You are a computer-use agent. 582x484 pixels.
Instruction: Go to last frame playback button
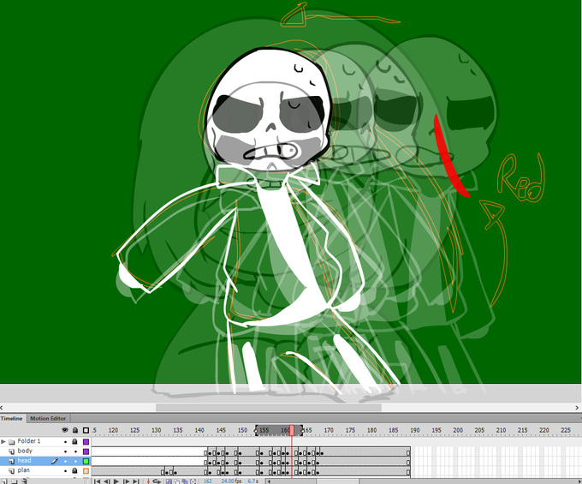click(x=136, y=481)
